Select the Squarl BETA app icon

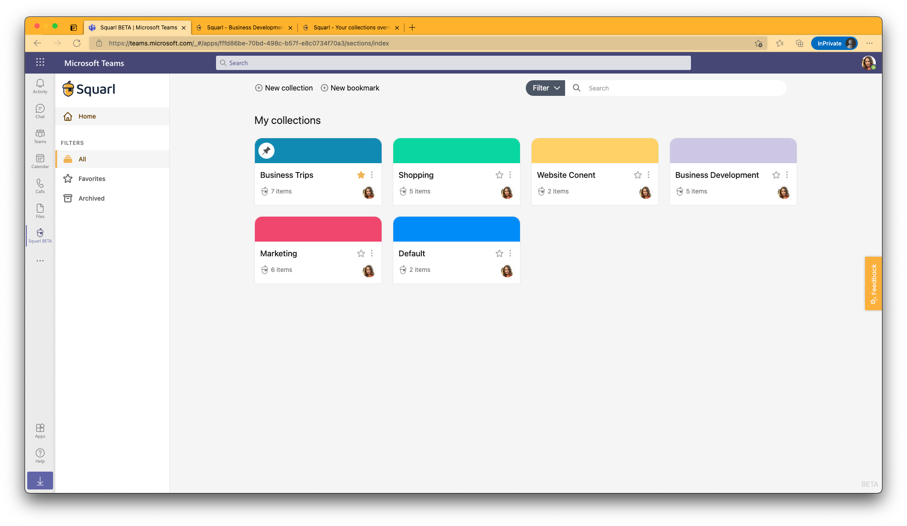(40, 236)
